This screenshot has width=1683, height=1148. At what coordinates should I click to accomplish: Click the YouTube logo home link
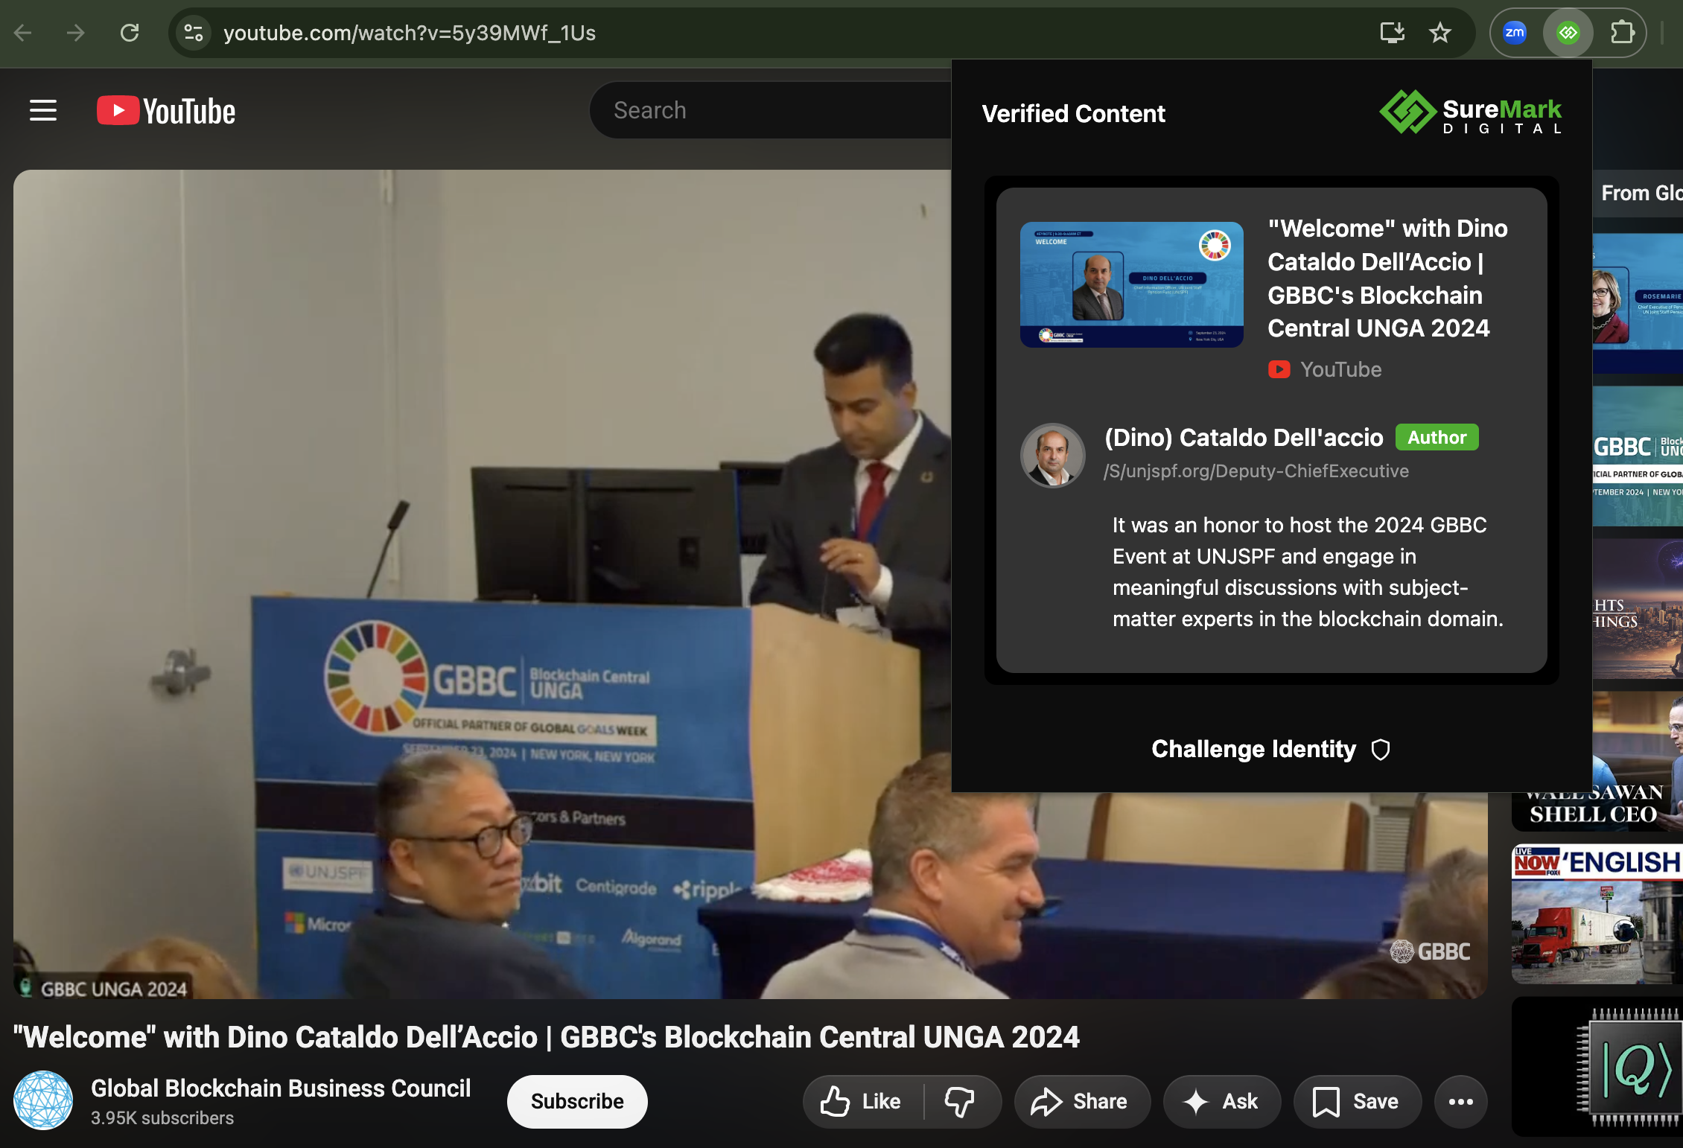click(166, 111)
